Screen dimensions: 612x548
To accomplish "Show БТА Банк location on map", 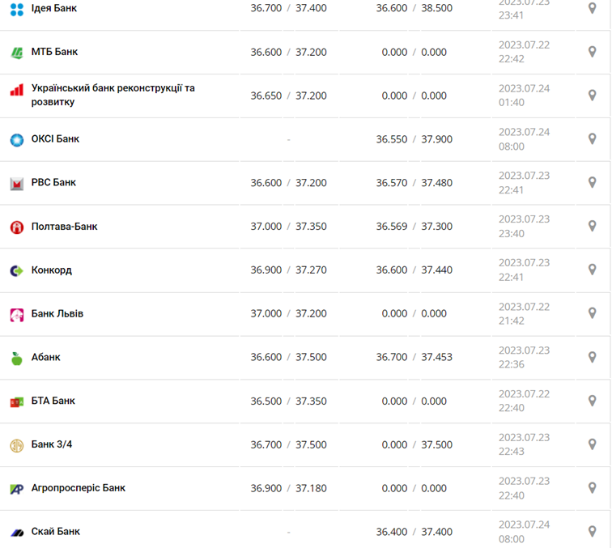I will pyautogui.click(x=592, y=401).
